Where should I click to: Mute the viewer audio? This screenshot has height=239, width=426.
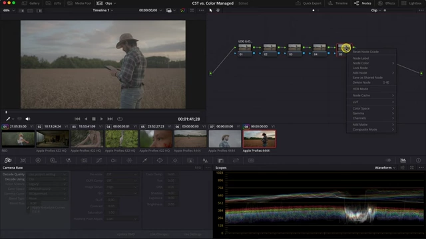(28, 119)
